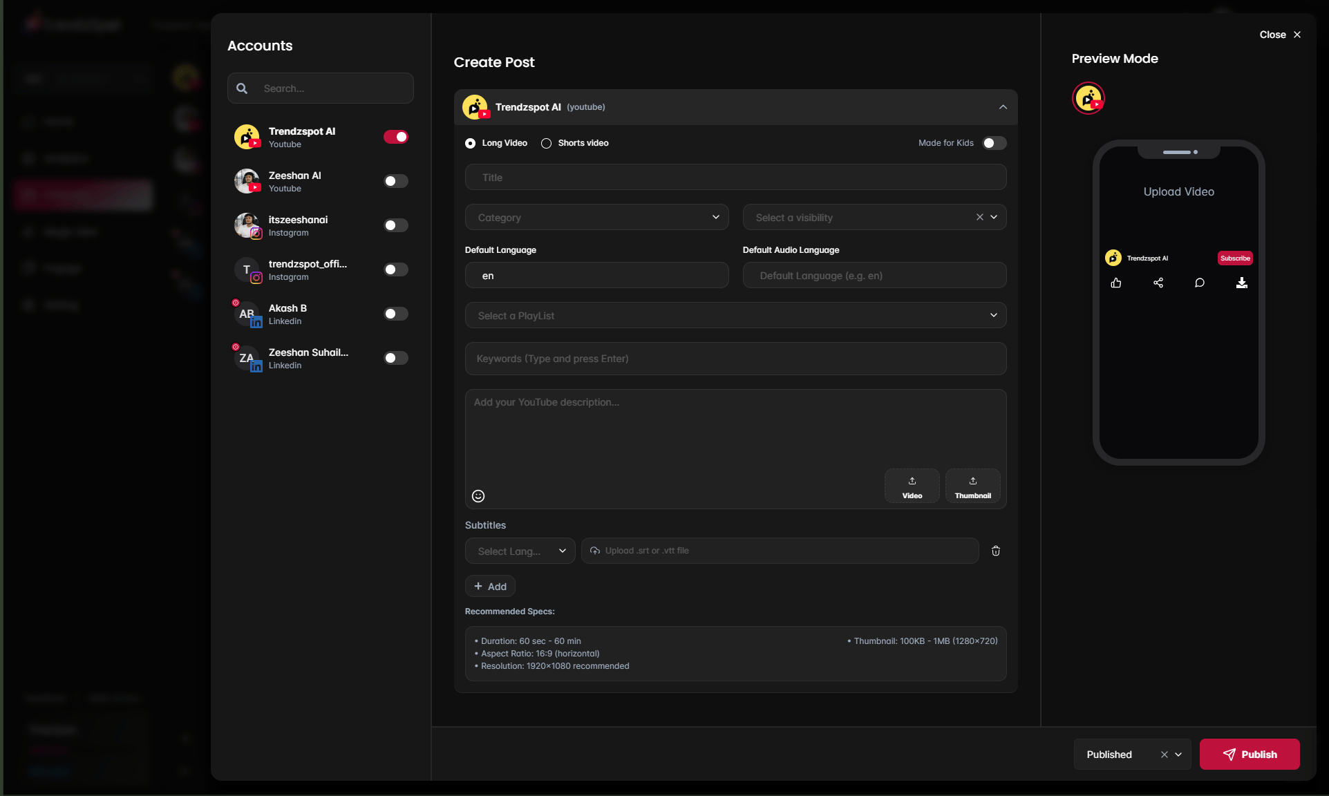Image resolution: width=1329 pixels, height=796 pixels.
Task: Collapse the Trendzspot AI youtube section chevron
Action: (1003, 107)
